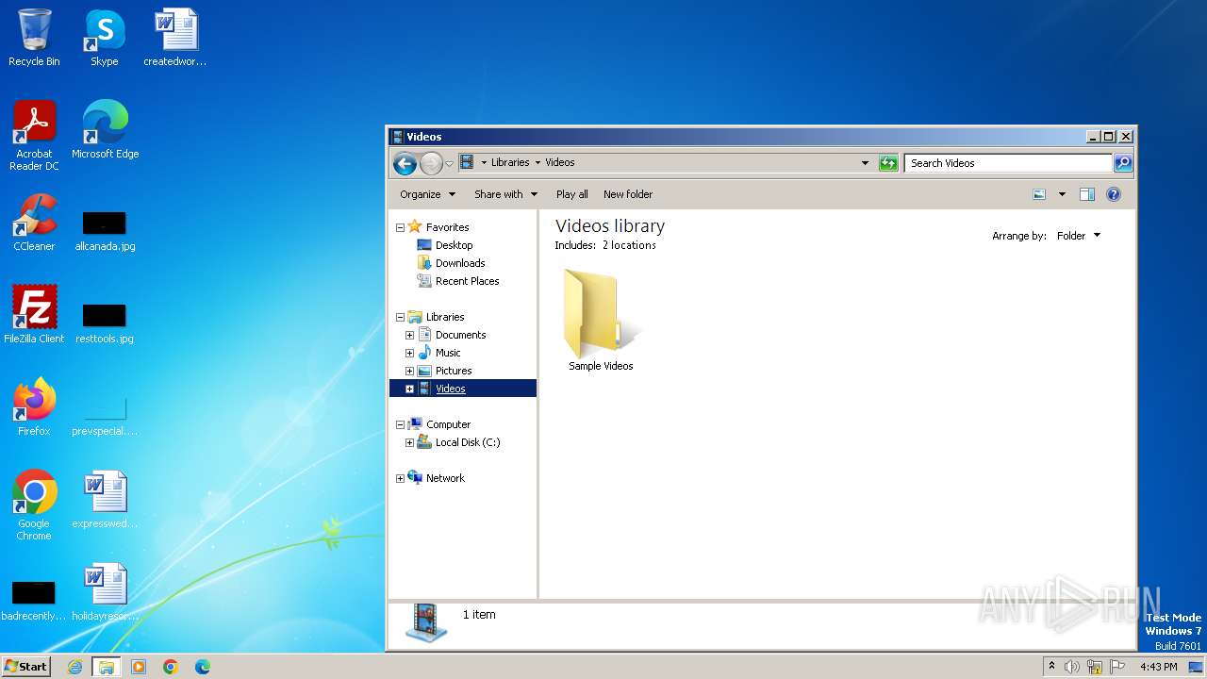
Task: Select the expresswed... Word document on desktop
Action: [105, 500]
